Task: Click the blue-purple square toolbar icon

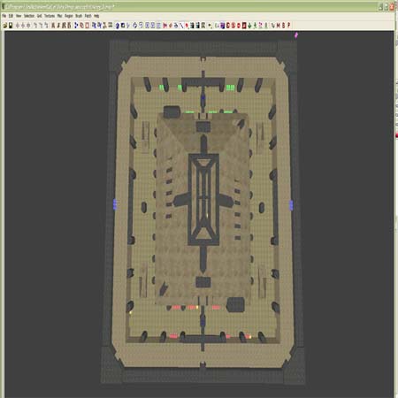Action: pyautogui.click(x=222, y=26)
